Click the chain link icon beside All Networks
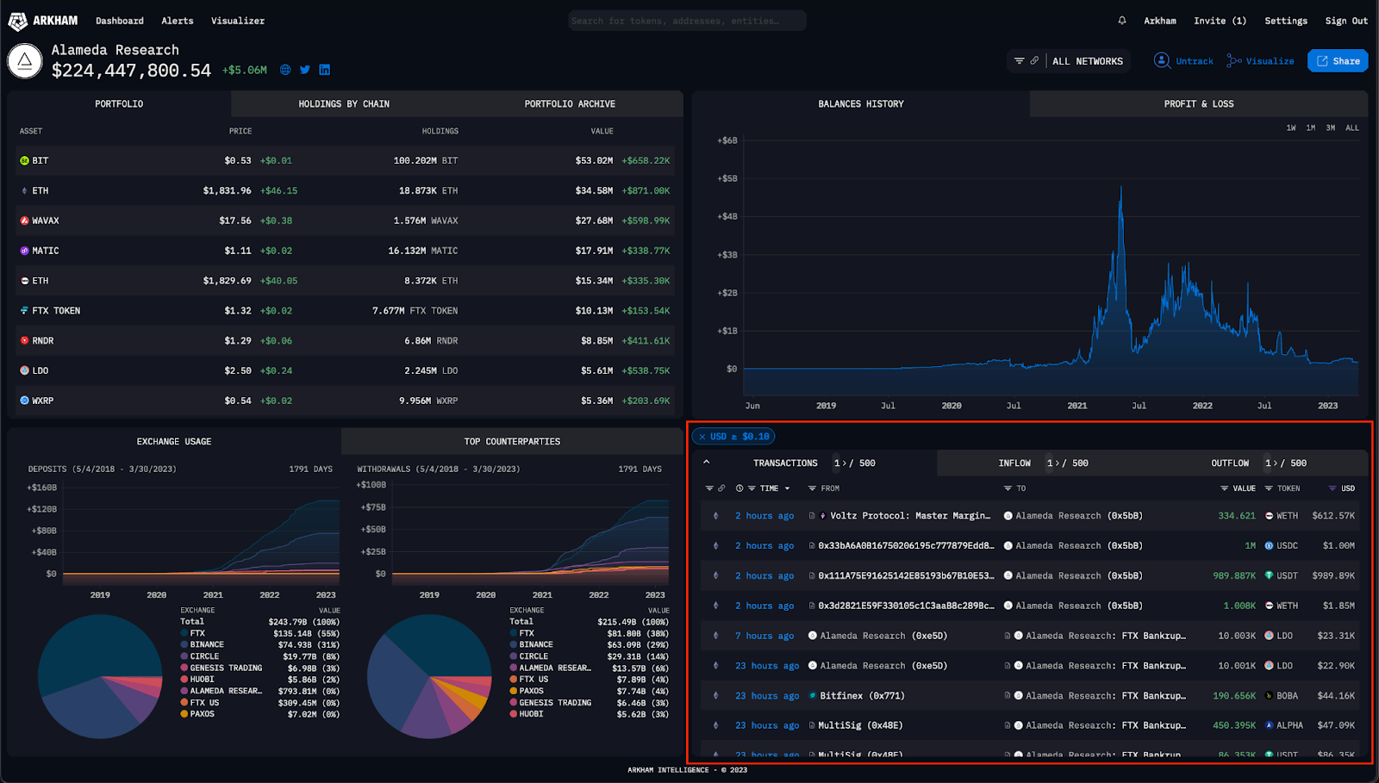The image size is (1379, 783). point(1034,61)
